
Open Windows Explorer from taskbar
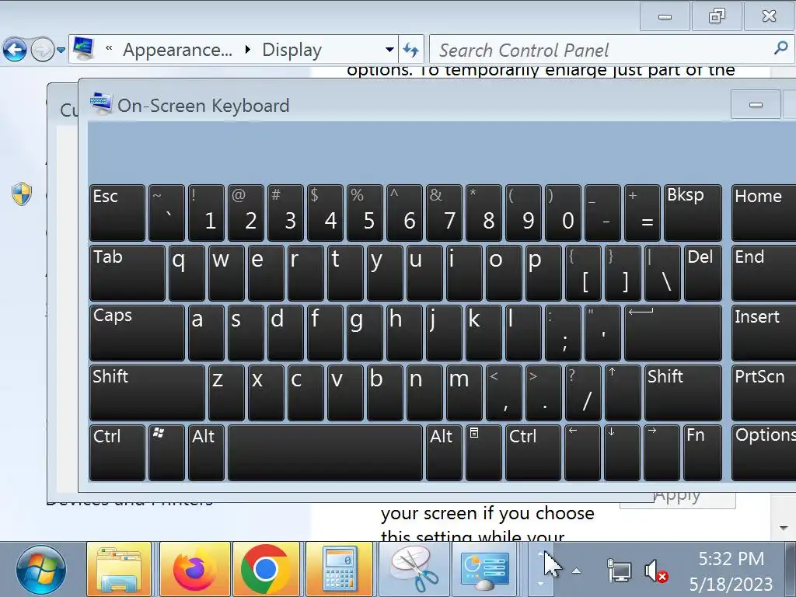pyautogui.click(x=119, y=570)
